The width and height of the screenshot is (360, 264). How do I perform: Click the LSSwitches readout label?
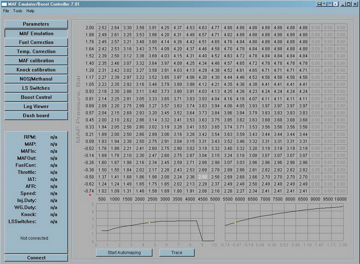22,222
